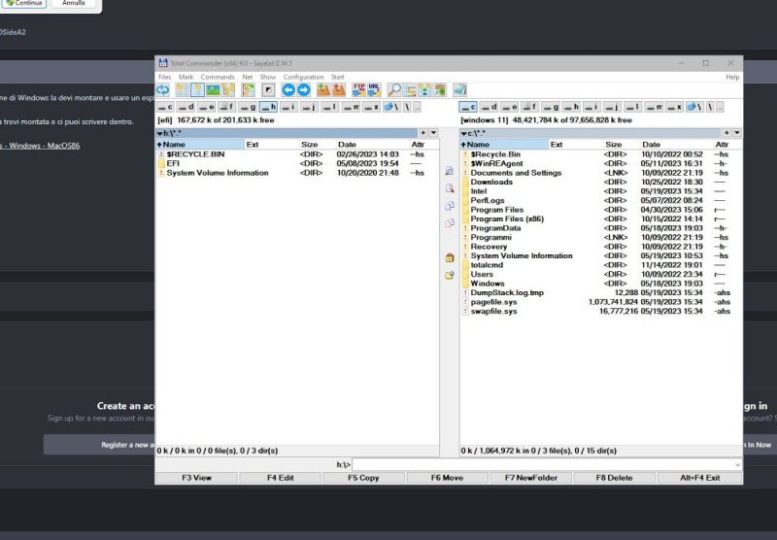
Task: Click the h:\*.* path triangle in left panel
Action: tap(160, 133)
